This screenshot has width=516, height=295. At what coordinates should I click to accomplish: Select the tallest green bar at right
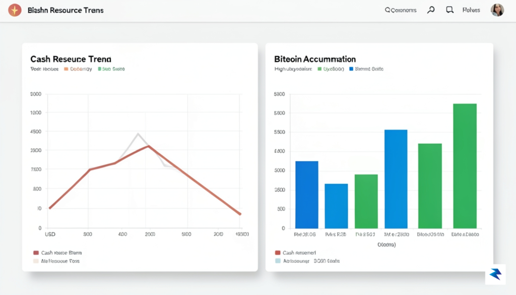[x=465, y=166]
